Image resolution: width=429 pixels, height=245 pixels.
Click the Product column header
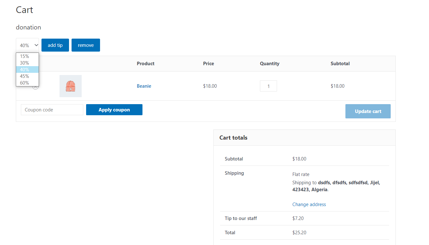(145, 63)
